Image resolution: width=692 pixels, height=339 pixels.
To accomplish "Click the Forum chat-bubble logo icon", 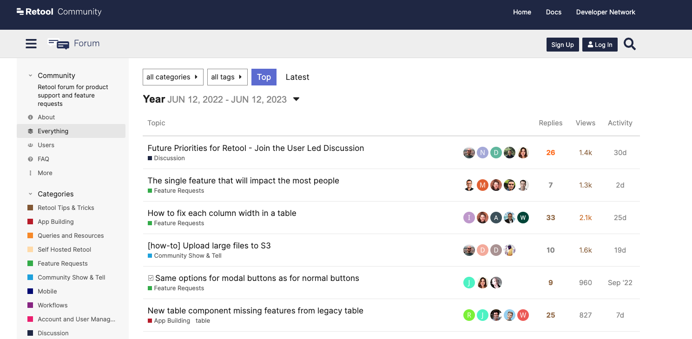I will tap(59, 44).
